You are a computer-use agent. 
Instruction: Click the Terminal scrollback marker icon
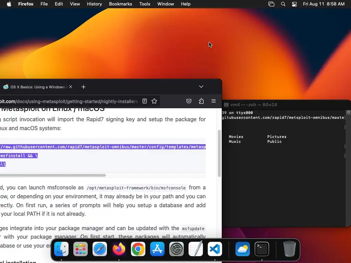348,112
